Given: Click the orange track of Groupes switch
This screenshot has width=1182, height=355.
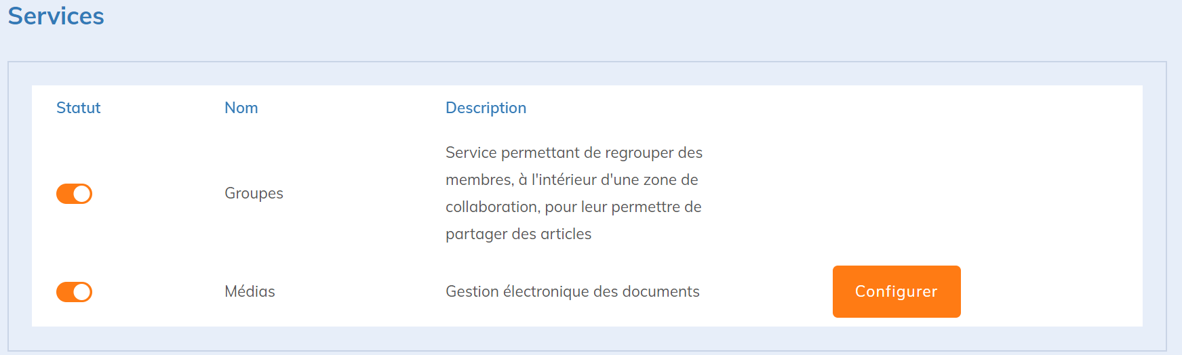Looking at the screenshot, I should coord(64,194).
